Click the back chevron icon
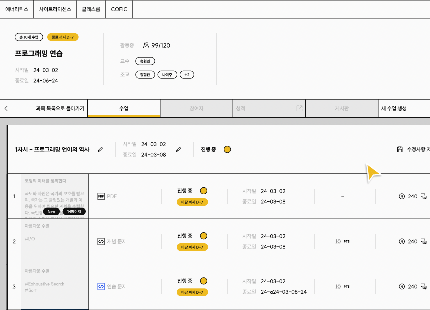Screen dimensions: 430x310 click(6, 108)
